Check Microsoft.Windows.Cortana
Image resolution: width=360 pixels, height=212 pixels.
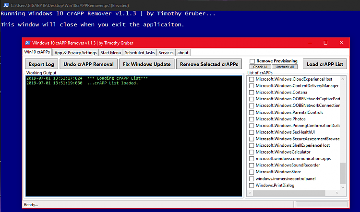[x=252, y=93]
